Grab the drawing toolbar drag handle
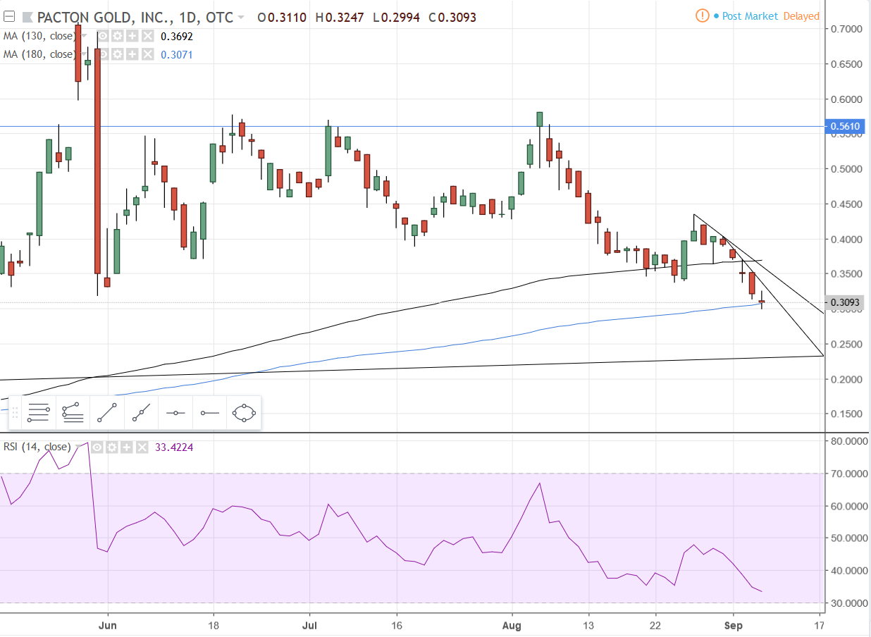Image resolution: width=871 pixels, height=637 pixels. coord(16,414)
